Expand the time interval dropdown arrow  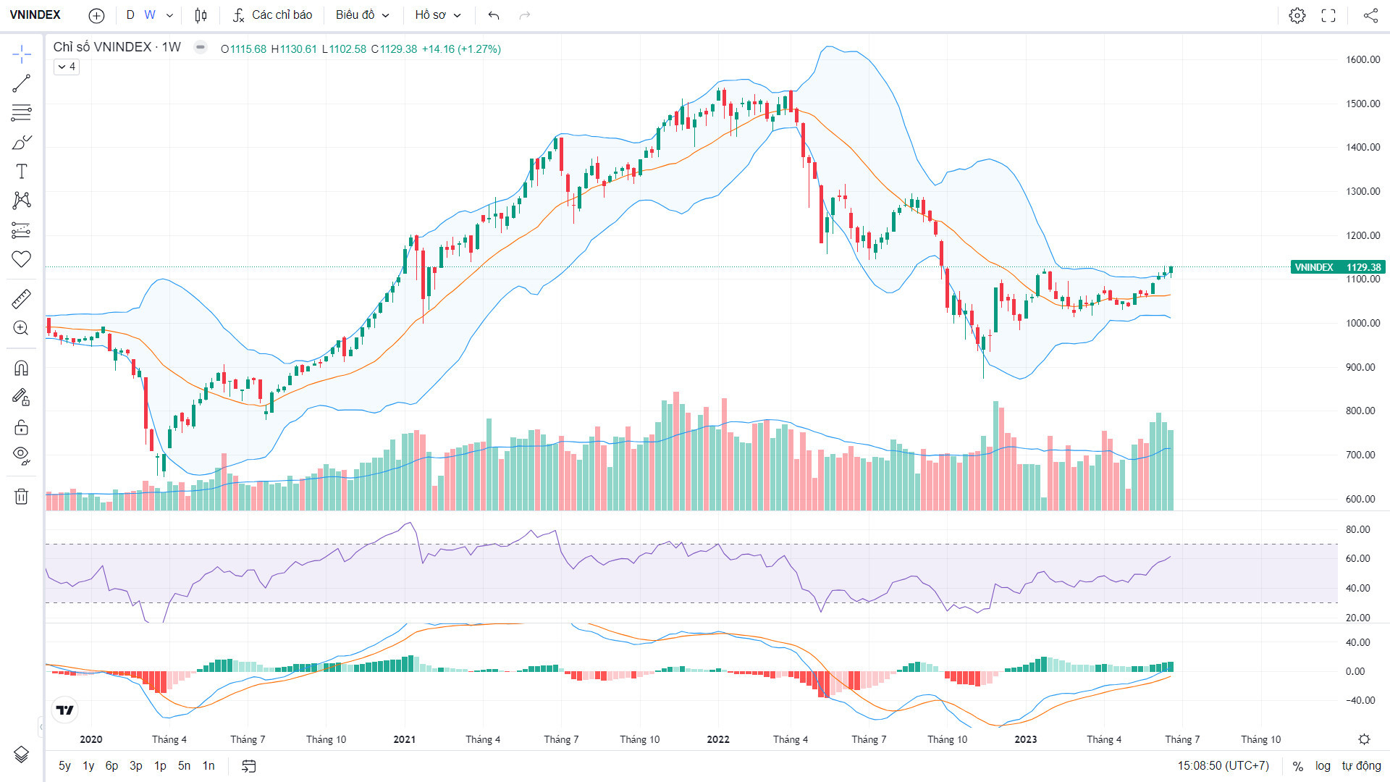tap(169, 15)
